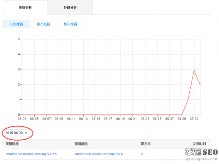
Task: Click the anchor text count 2 cell
Action: pos(142,154)
